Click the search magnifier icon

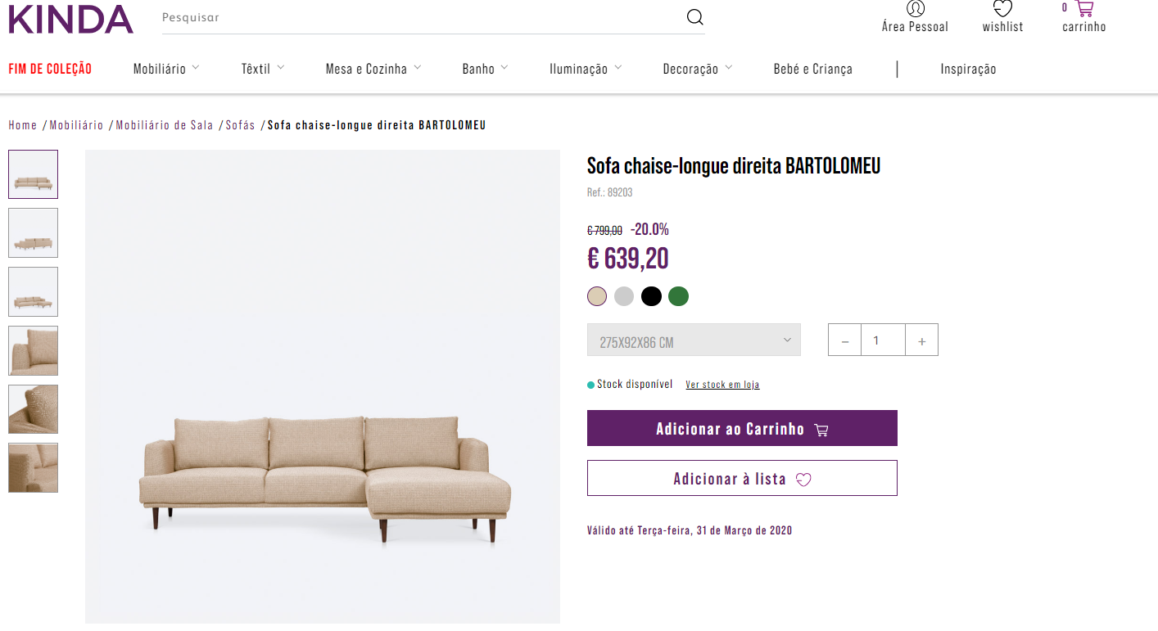(x=694, y=17)
